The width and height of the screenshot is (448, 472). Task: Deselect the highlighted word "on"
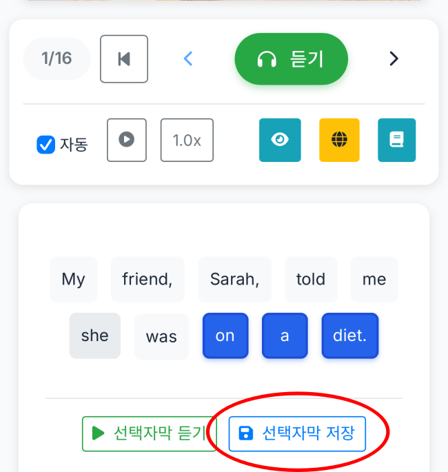pos(225,336)
